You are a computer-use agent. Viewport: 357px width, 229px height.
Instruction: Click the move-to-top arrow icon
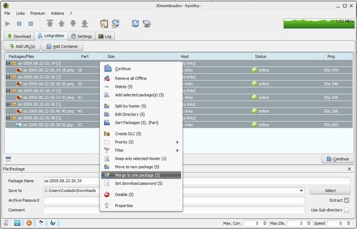pyautogui.click(x=50, y=24)
